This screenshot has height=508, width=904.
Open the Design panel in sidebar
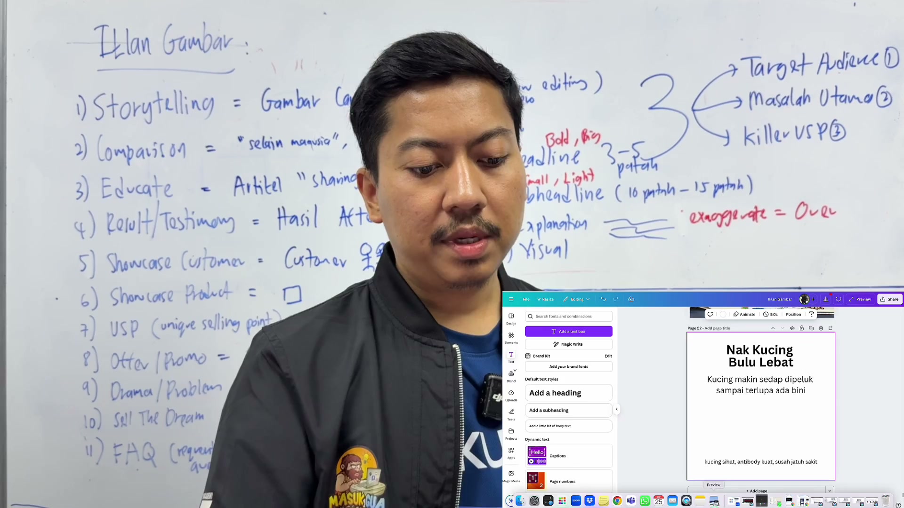coord(511,319)
